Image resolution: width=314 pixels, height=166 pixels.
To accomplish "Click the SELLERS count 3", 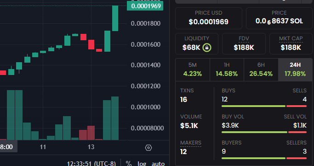I will (x=305, y=151).
